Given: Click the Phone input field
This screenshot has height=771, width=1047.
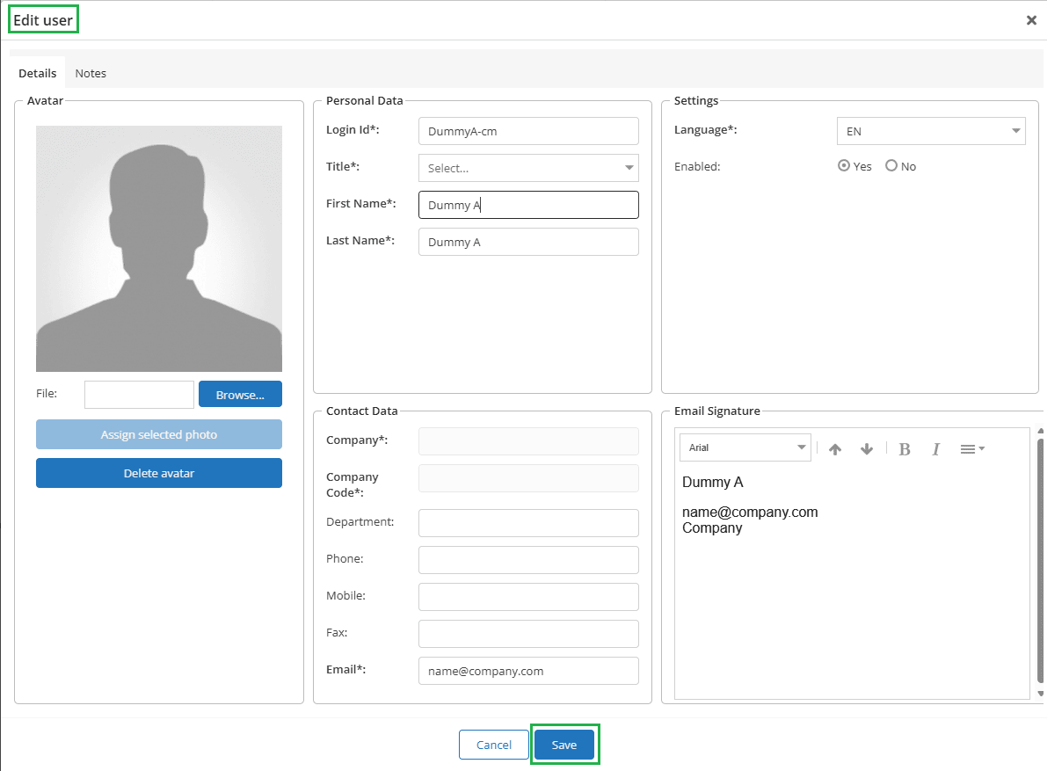Looking at the screenshot, I should tap(529, 560).
